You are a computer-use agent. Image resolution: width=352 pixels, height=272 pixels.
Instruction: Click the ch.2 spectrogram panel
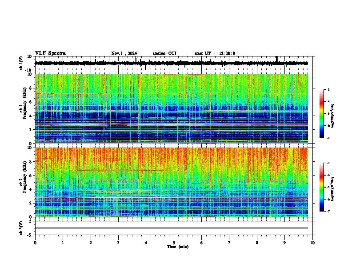[x=172, y=182]
